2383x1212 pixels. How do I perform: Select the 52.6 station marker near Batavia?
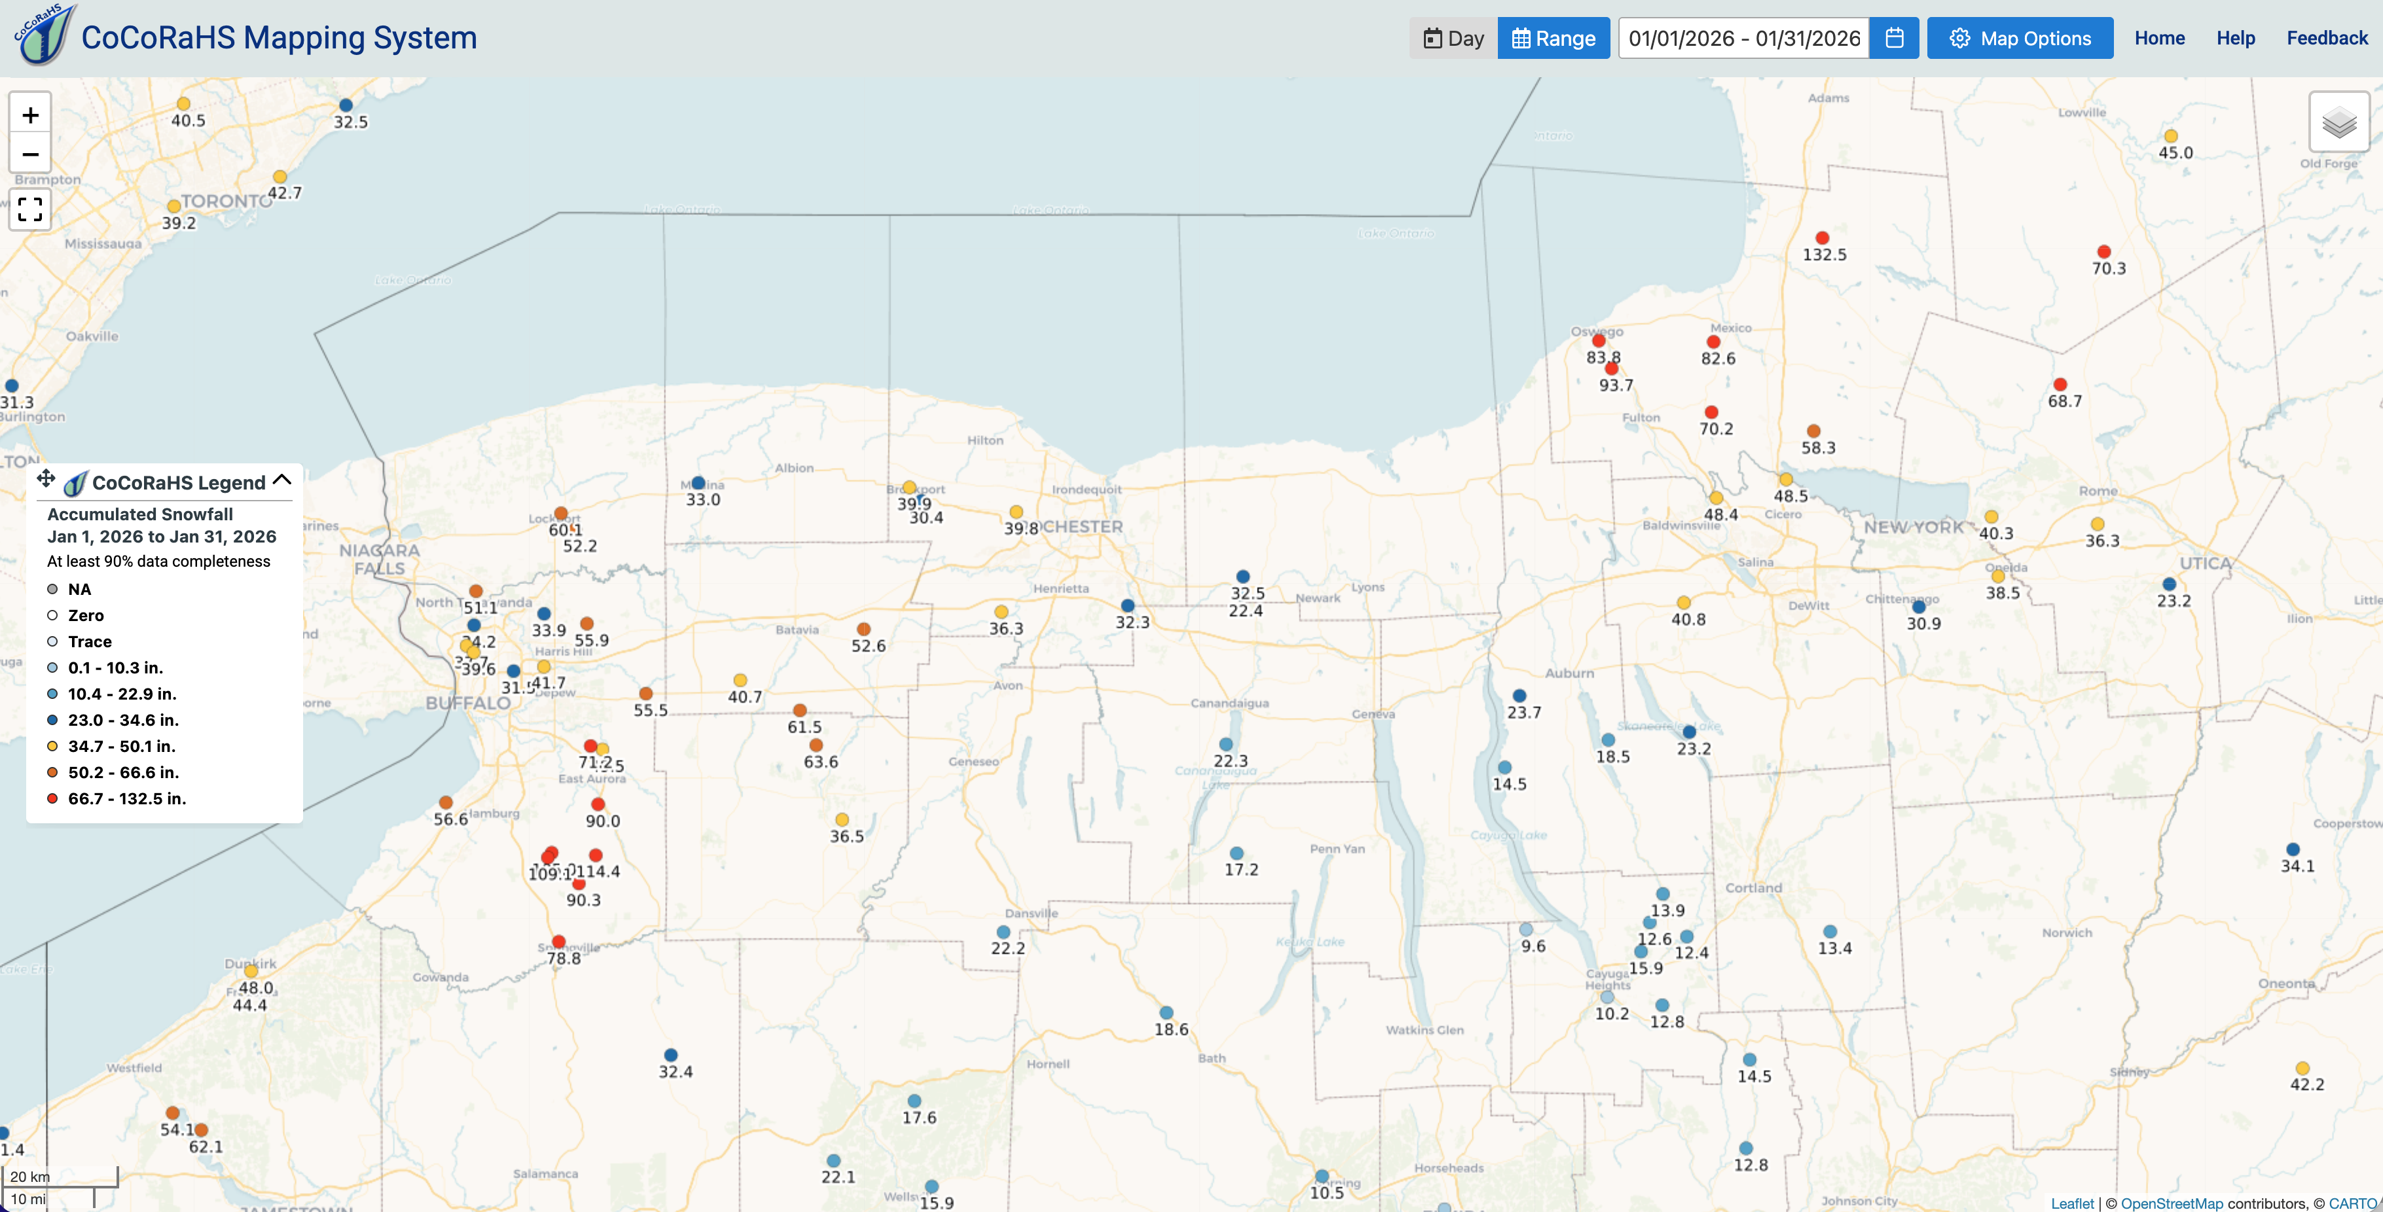(863, 630)
